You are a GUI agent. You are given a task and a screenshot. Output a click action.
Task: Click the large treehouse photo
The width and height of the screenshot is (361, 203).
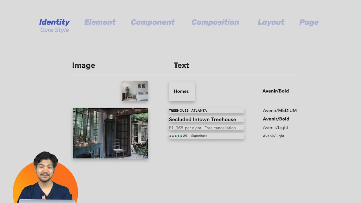110,133
